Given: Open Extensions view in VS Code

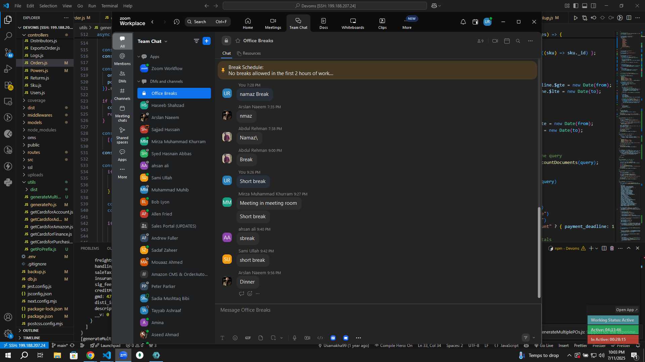Looking at the screenshot, I should tap(8, 85).
